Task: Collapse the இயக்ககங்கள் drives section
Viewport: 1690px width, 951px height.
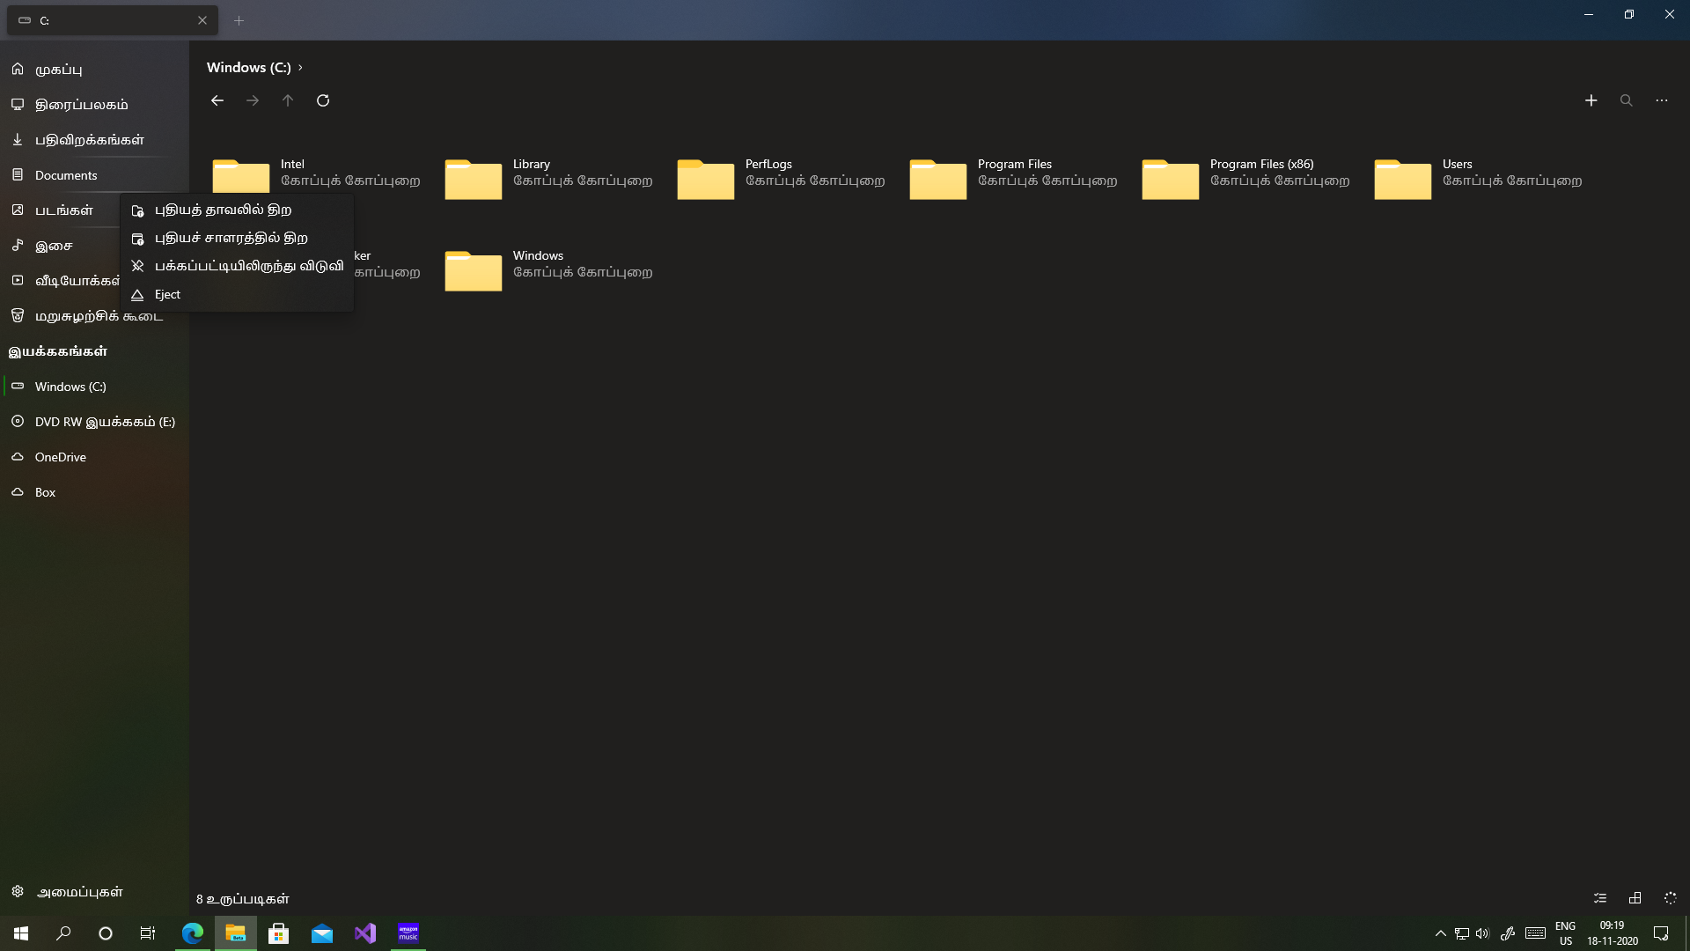Action: pyautogui.click(x=58, y=350)
